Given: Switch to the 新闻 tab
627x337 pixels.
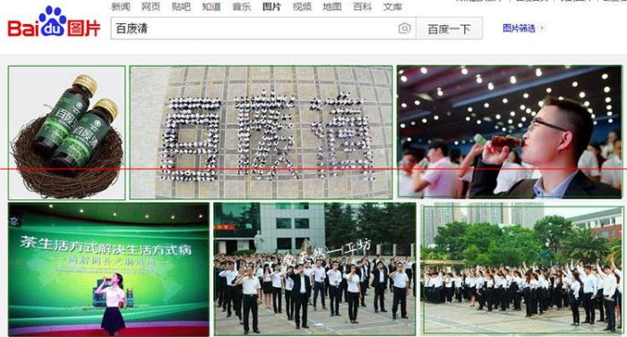Looking at the screenshot, I should click(x=121, y=6).
